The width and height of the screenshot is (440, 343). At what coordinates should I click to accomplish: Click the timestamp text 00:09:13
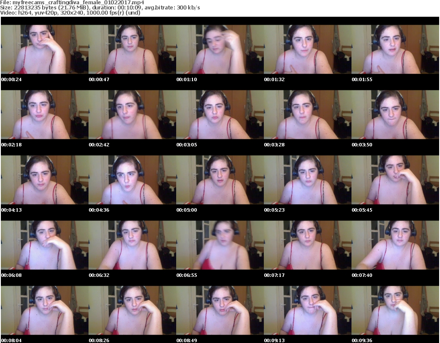(x=274, y=340)
